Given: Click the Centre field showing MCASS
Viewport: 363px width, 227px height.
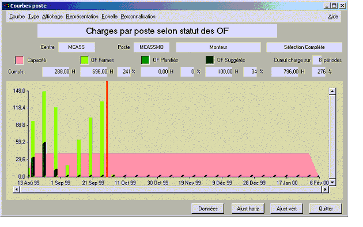Looking at the screenshot, I should tap(77, 47).
